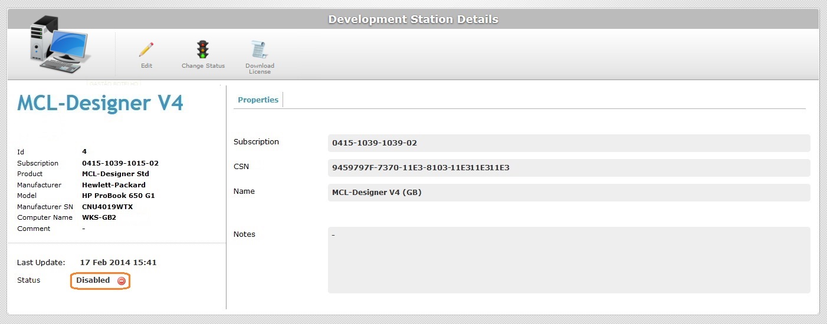Click the Last Update label
Viewport: 827px width, 324px height.
click(41, 263)
